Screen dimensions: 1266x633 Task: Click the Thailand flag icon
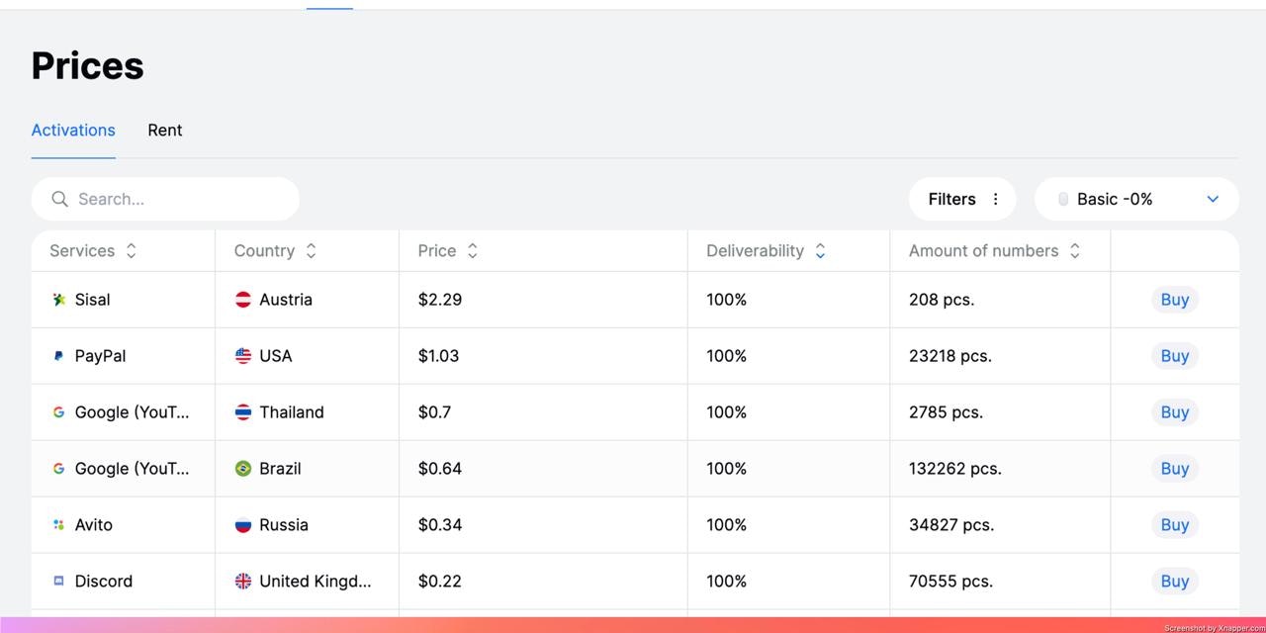243,412
